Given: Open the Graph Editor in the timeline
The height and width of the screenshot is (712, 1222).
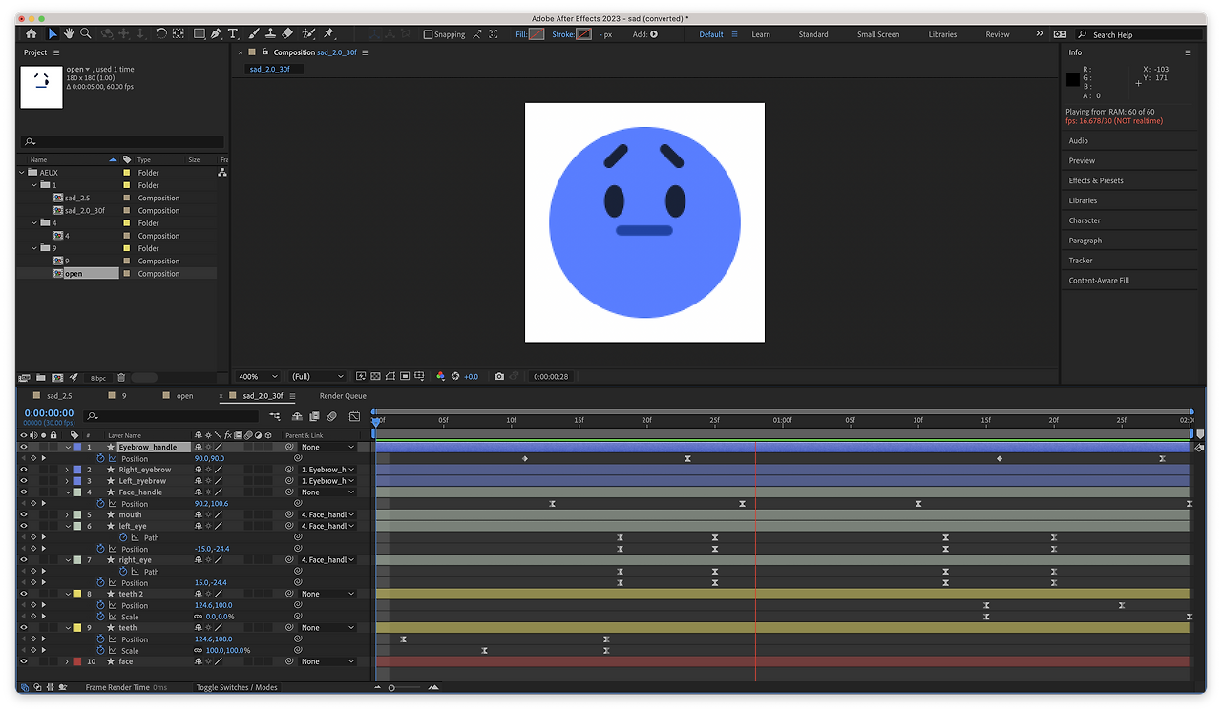Looking at the screenshot, I should [x=354, y=416].
